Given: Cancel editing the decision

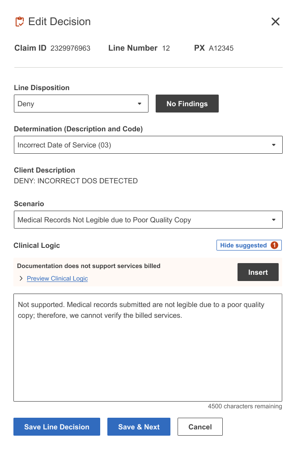Looking at the screenshot, I should (200, 427).
